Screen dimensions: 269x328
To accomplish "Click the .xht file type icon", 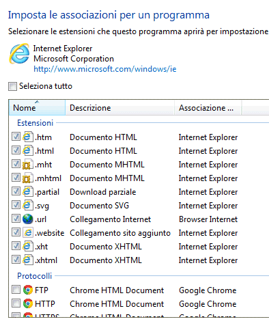I will click(28, 246).
